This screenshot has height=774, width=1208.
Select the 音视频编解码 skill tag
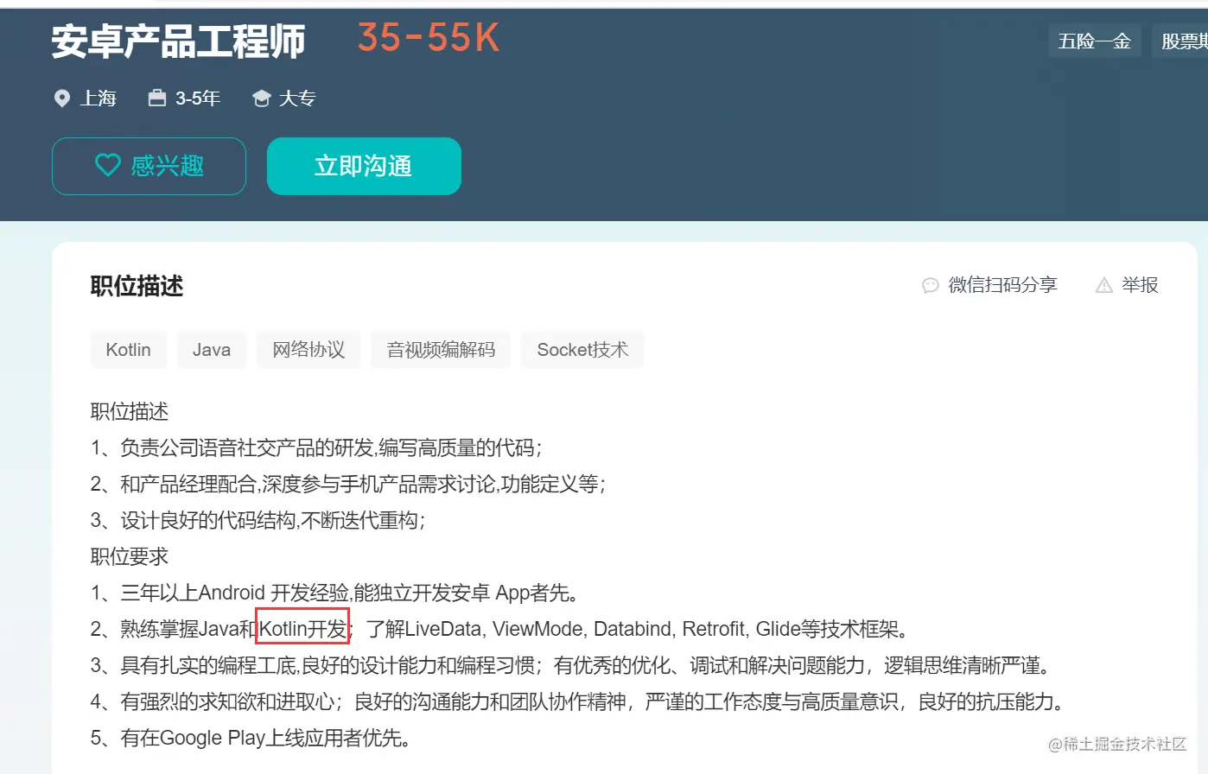point(441,350)
